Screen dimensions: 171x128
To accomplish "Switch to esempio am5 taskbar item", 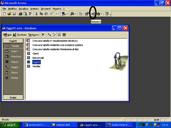I will click(x=64, y=125).
